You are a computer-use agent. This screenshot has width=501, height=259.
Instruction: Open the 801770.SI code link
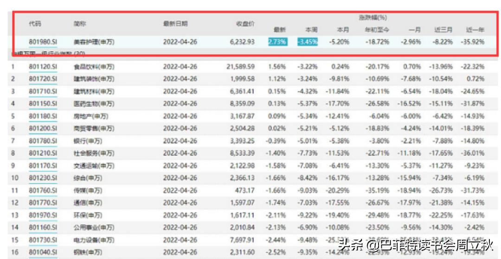(43, 203)
